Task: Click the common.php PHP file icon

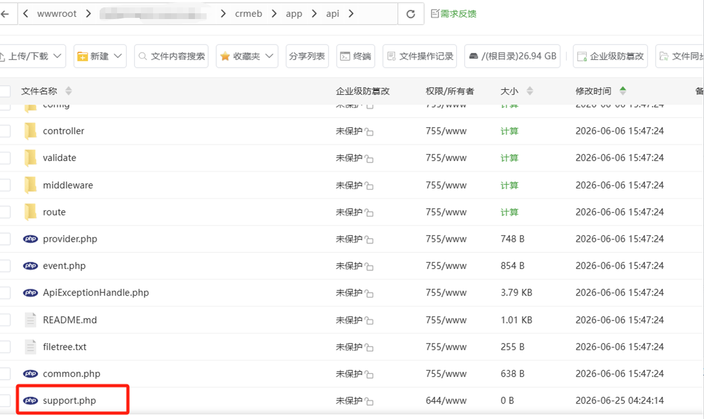Action: [31, 374]
